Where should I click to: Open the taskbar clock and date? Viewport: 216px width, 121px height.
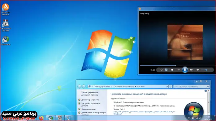tap(208, 118)
